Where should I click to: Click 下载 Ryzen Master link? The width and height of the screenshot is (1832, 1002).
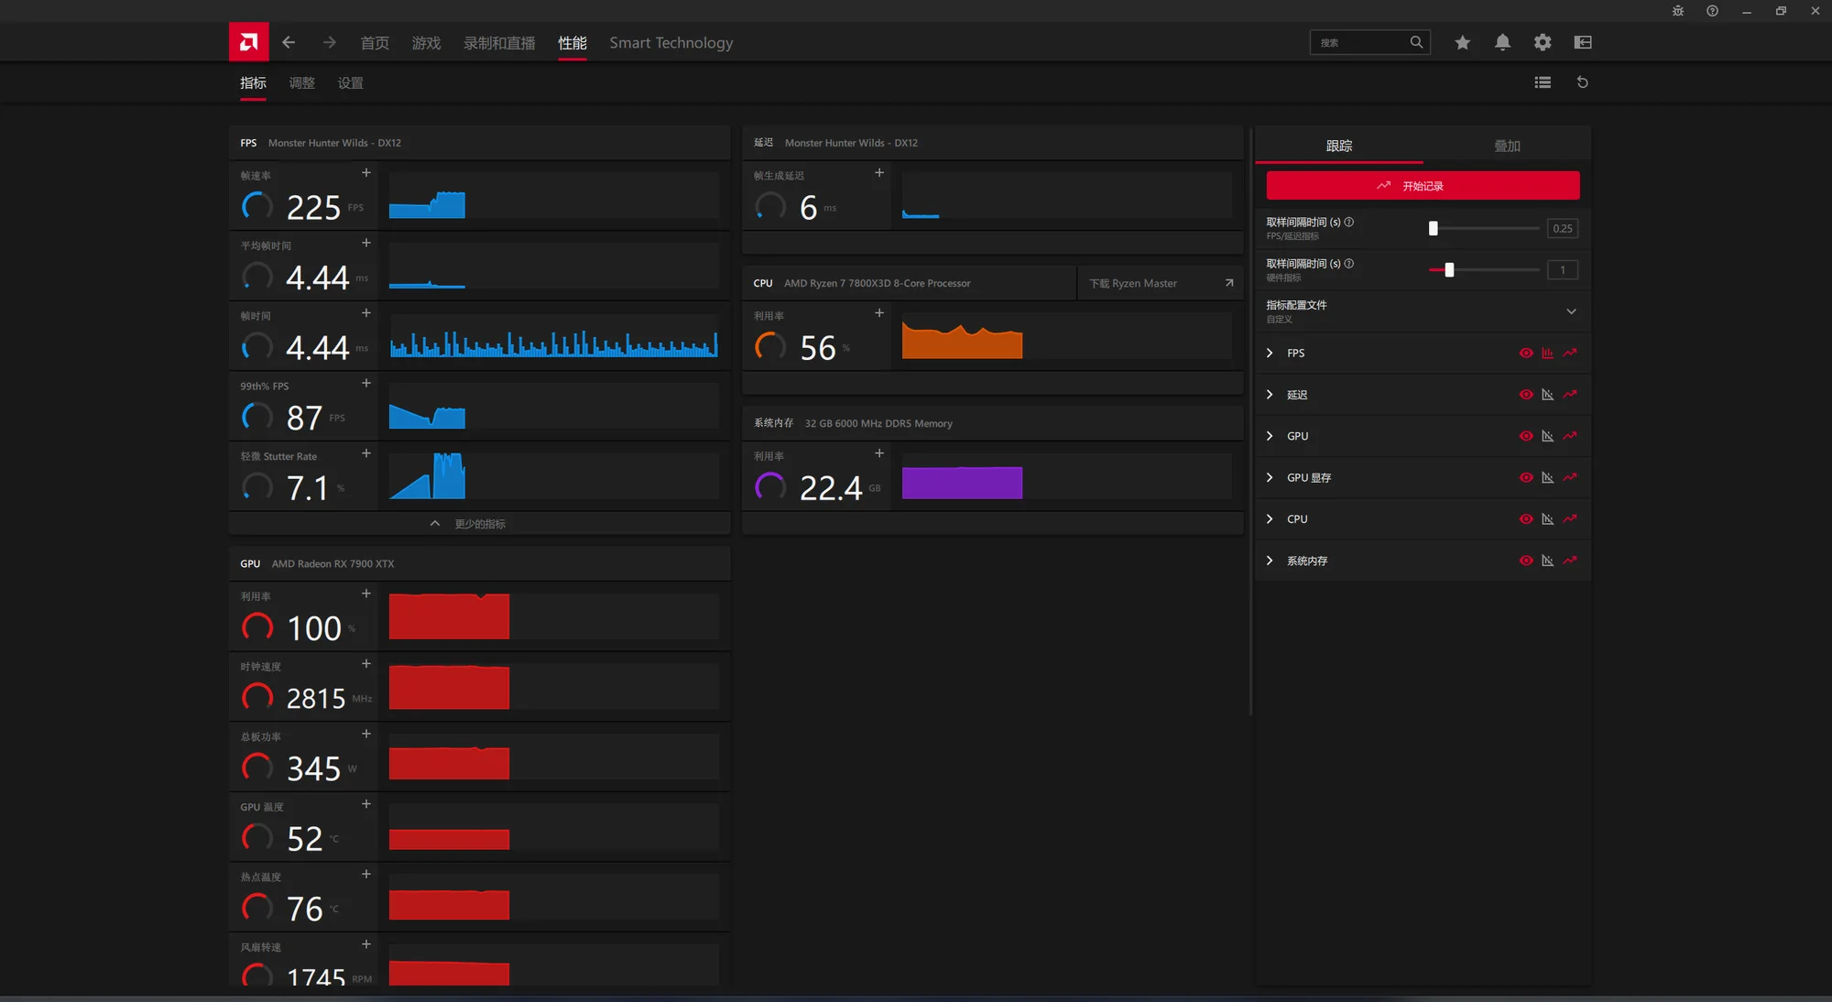tap(1161, 283)
